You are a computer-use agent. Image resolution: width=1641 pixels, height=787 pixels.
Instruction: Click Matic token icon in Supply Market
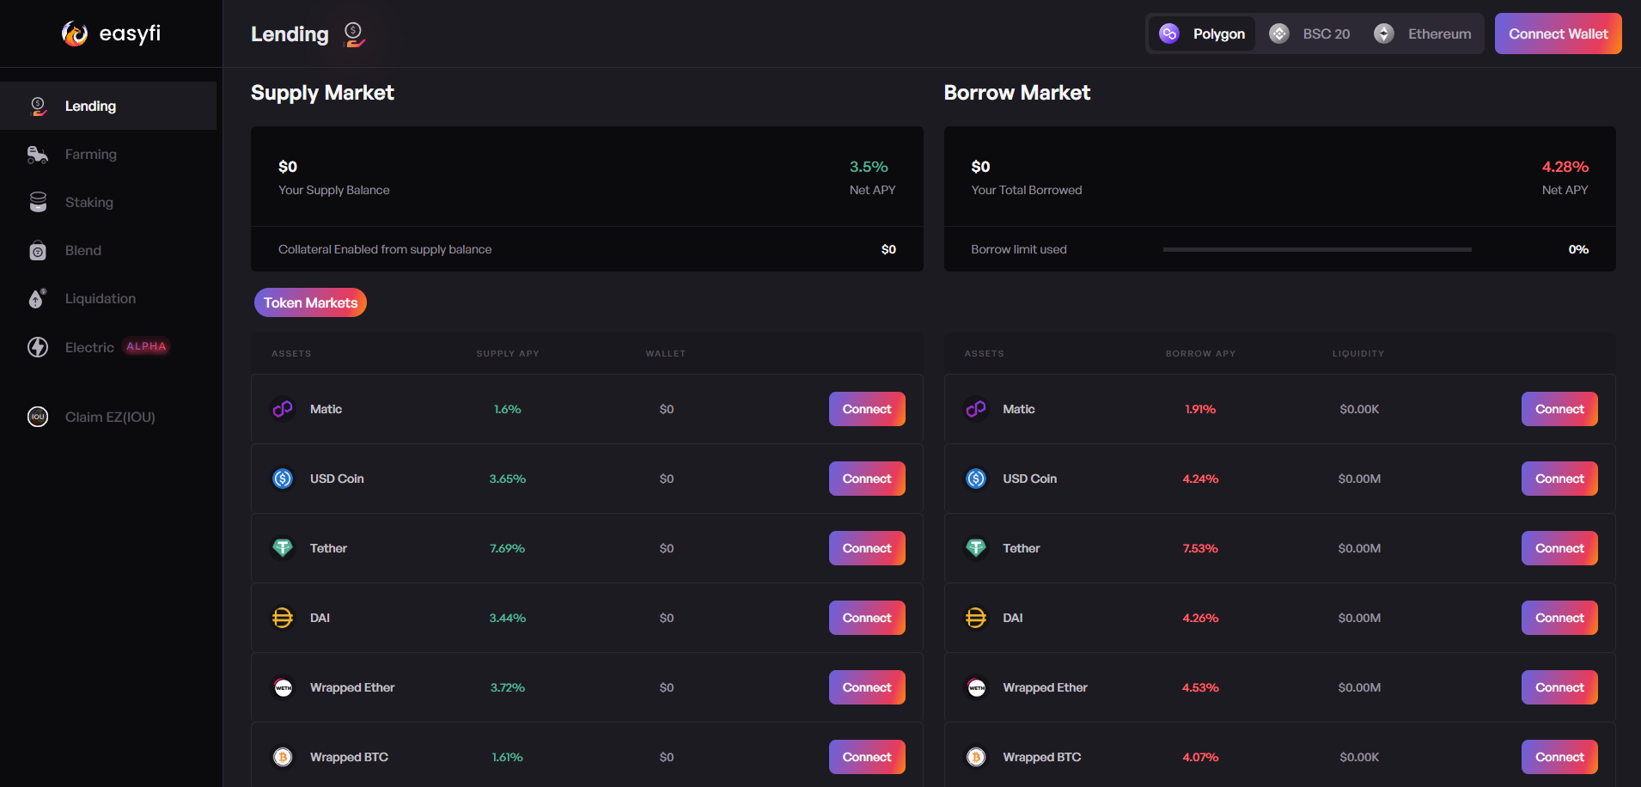[283, 409]
